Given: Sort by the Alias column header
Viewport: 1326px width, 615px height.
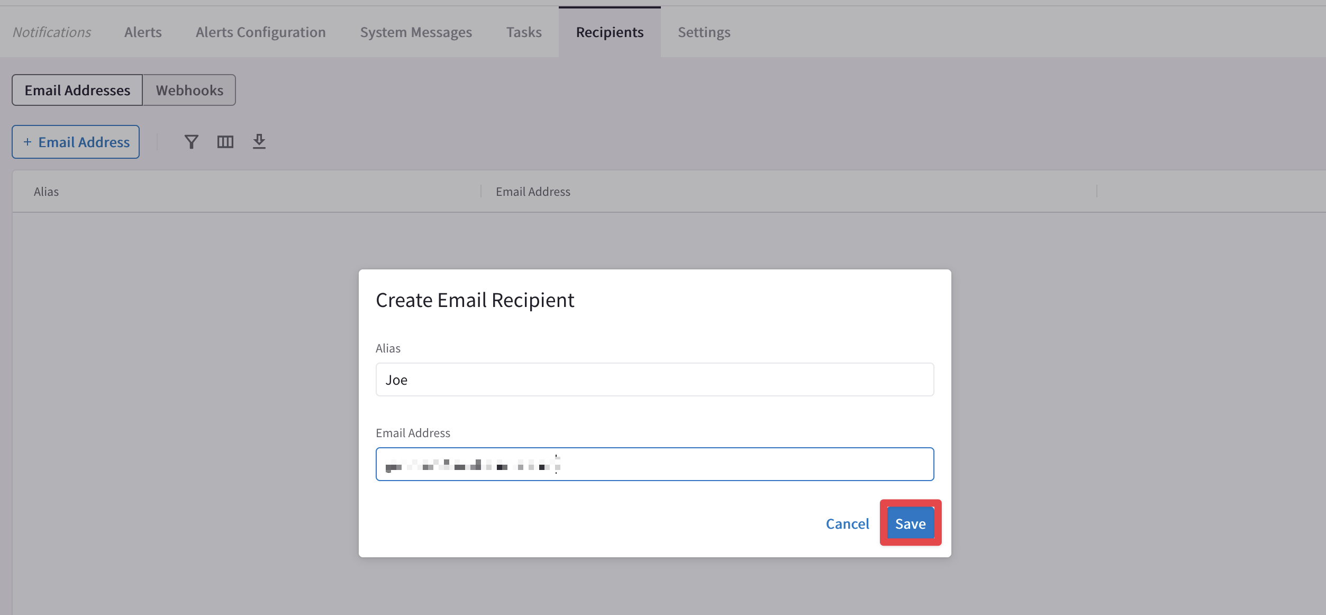Looking at the screenshot, I should coord(46,192).
